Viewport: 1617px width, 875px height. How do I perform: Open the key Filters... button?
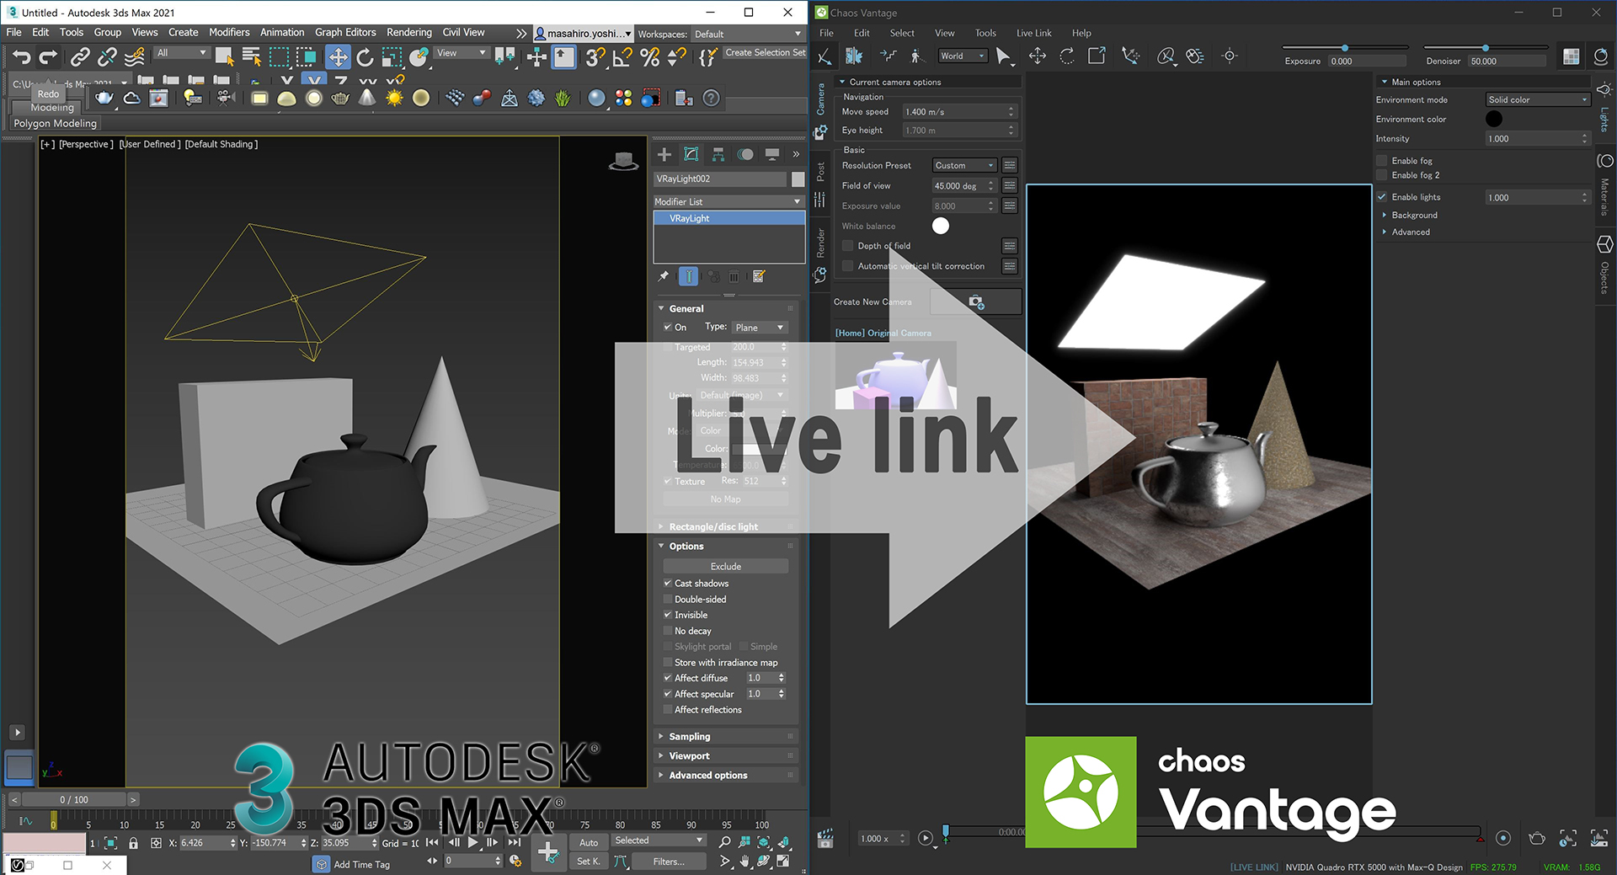(669, 862)
